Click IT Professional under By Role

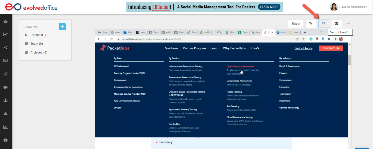121,66
